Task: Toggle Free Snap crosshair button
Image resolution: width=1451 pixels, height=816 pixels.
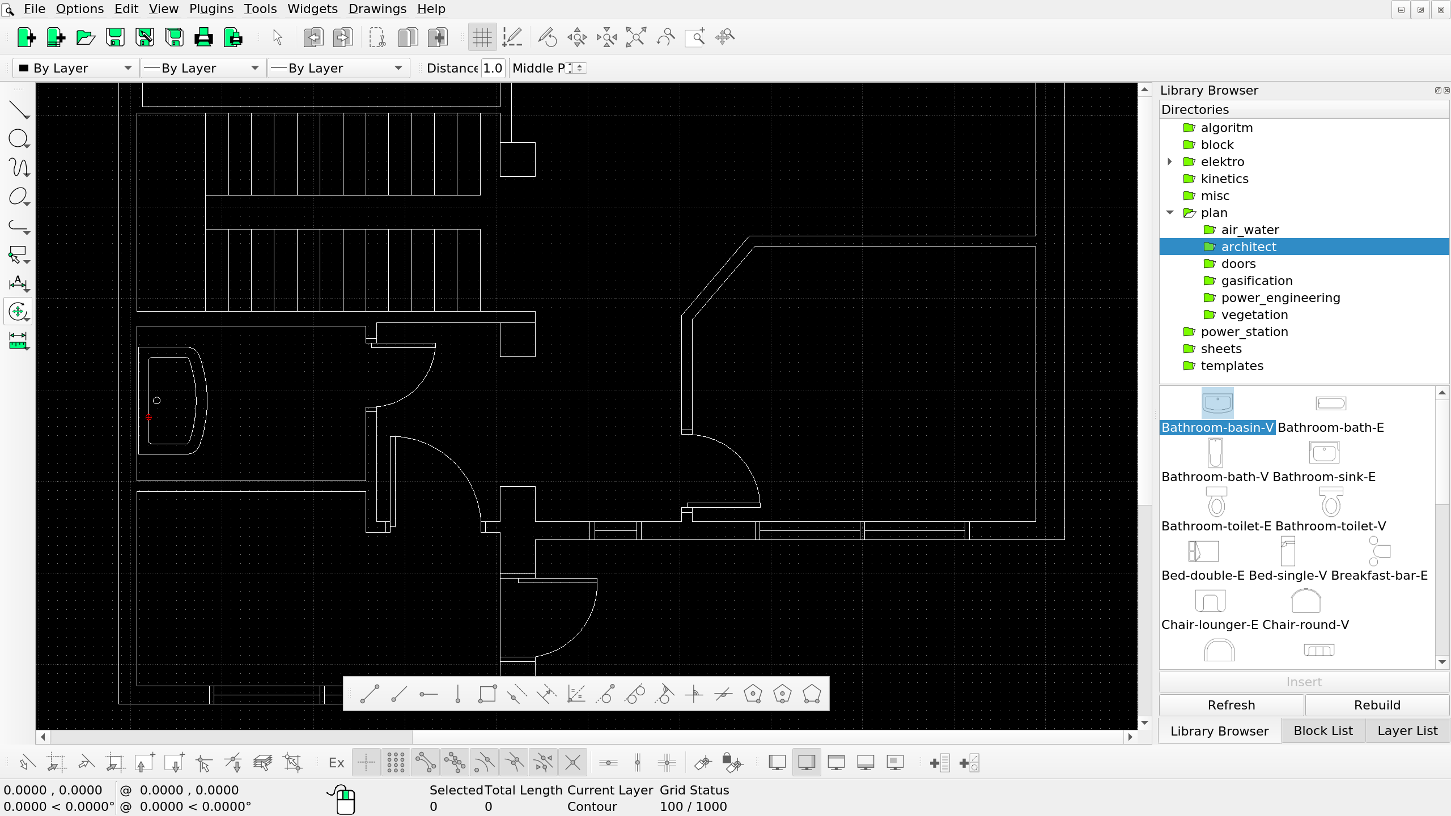Action: coord(366,763)
